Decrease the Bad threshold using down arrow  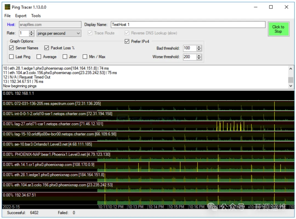(x=199, y=50)
